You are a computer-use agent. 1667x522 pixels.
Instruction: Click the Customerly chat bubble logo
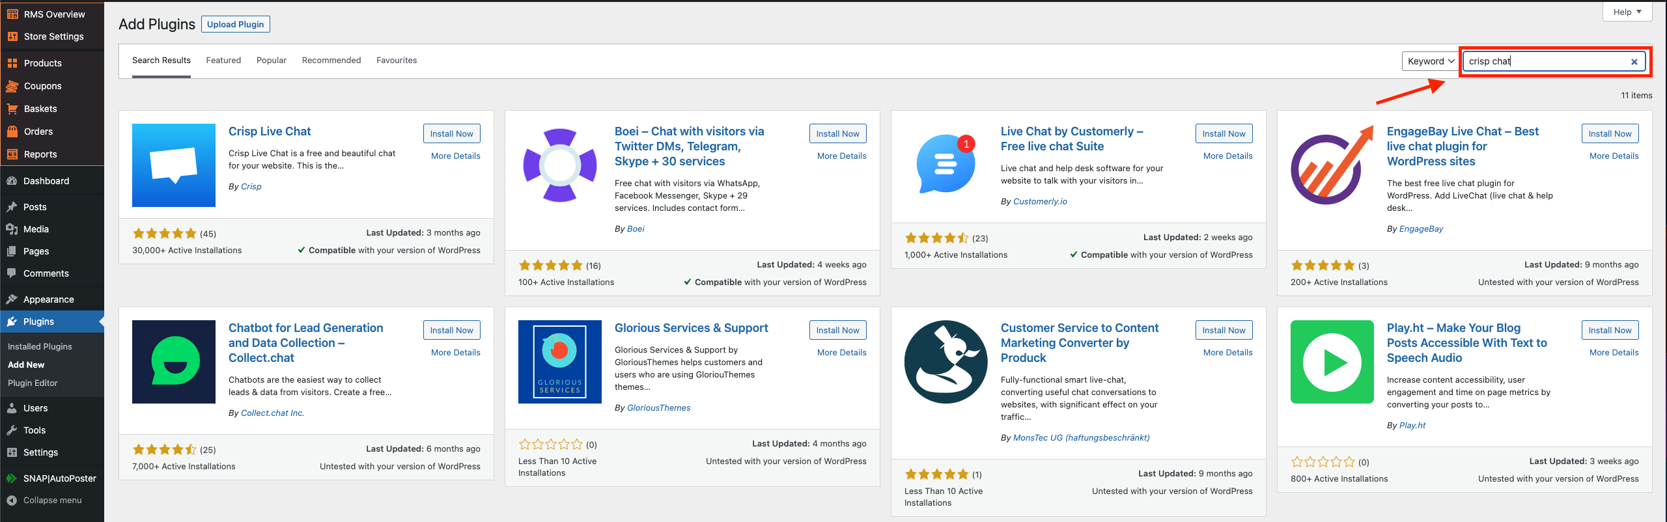(x=946, y=165)
